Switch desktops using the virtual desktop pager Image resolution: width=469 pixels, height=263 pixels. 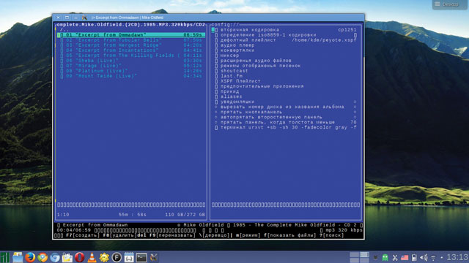(x=360, y=258)
